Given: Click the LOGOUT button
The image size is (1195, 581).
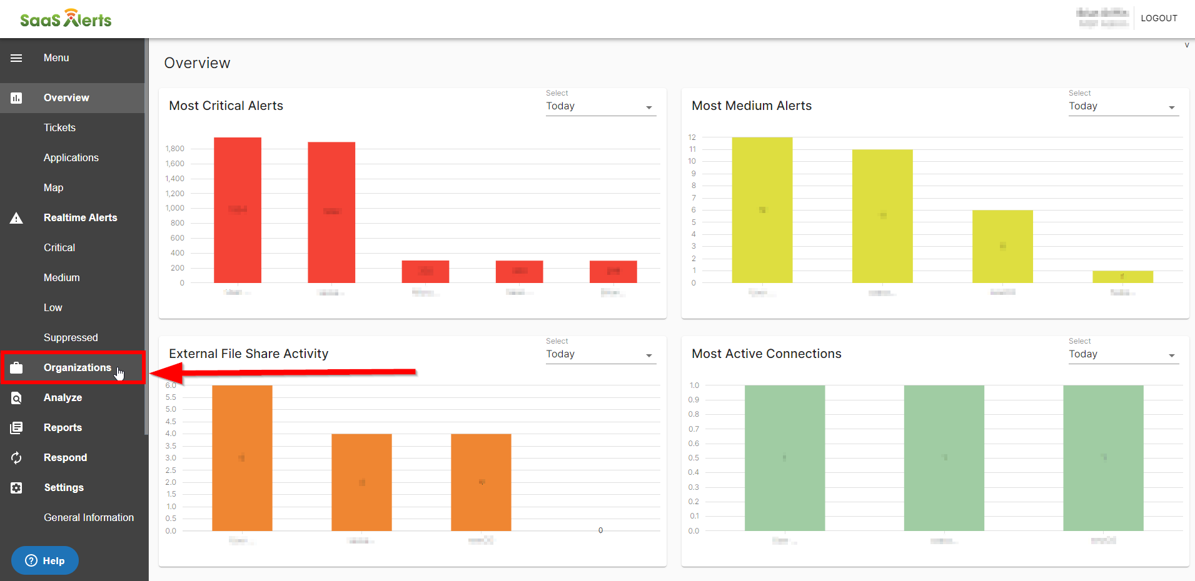Looking at the screenshot, I should [x=1159, y=18].
